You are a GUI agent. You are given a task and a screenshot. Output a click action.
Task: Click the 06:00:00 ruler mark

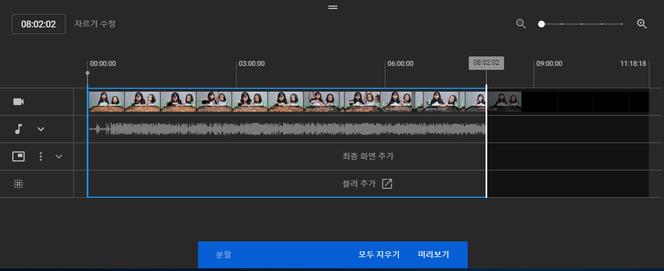pos(400,64)
